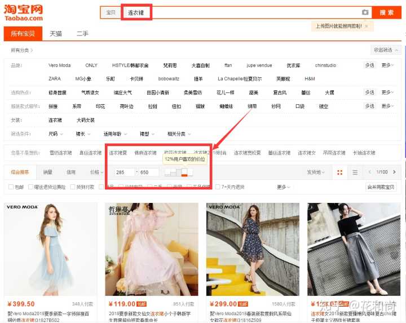Check the 7+天内退货 checkbox
The width and height of the screenshot is (406, 323).
[218, 187]
